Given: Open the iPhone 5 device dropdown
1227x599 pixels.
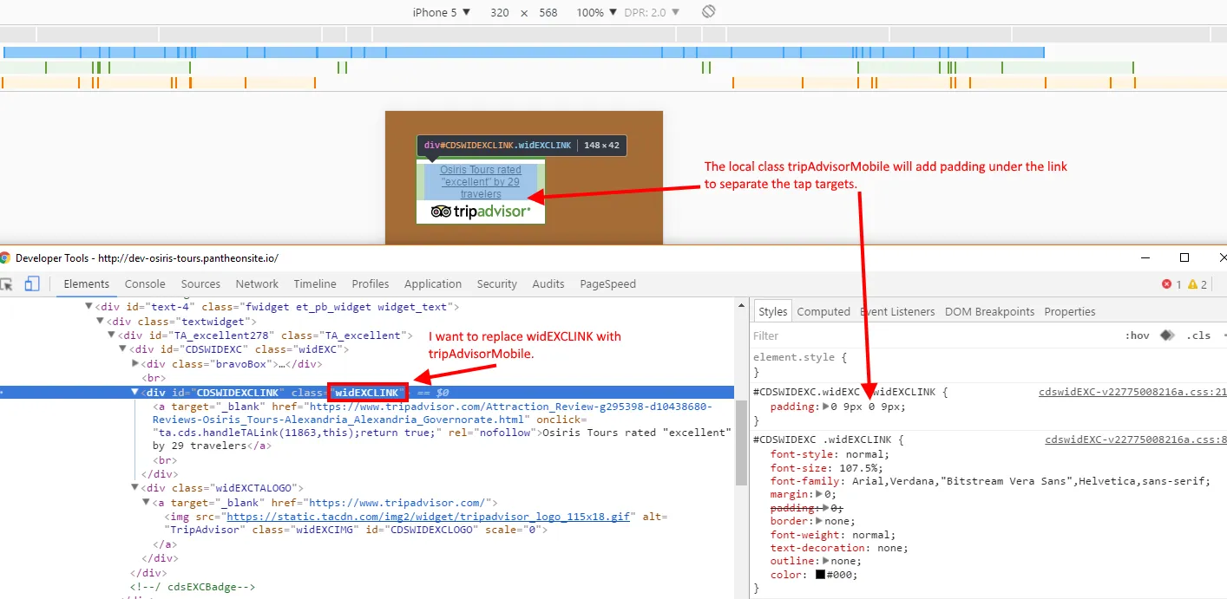Looking at the screenshot, I should coord(442,12).
